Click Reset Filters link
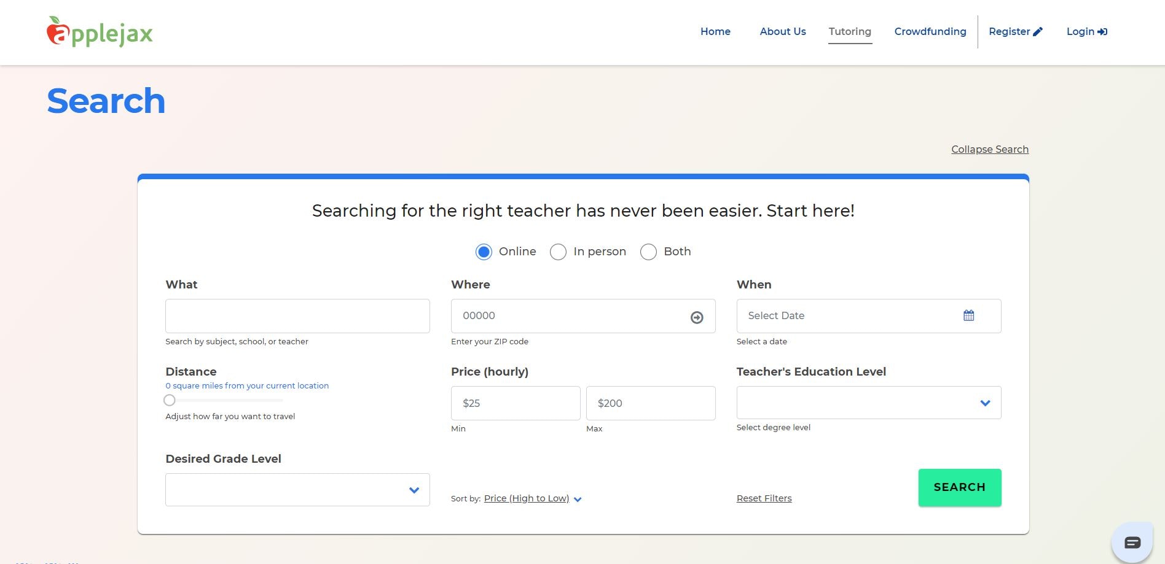 (x=764, y=498)
